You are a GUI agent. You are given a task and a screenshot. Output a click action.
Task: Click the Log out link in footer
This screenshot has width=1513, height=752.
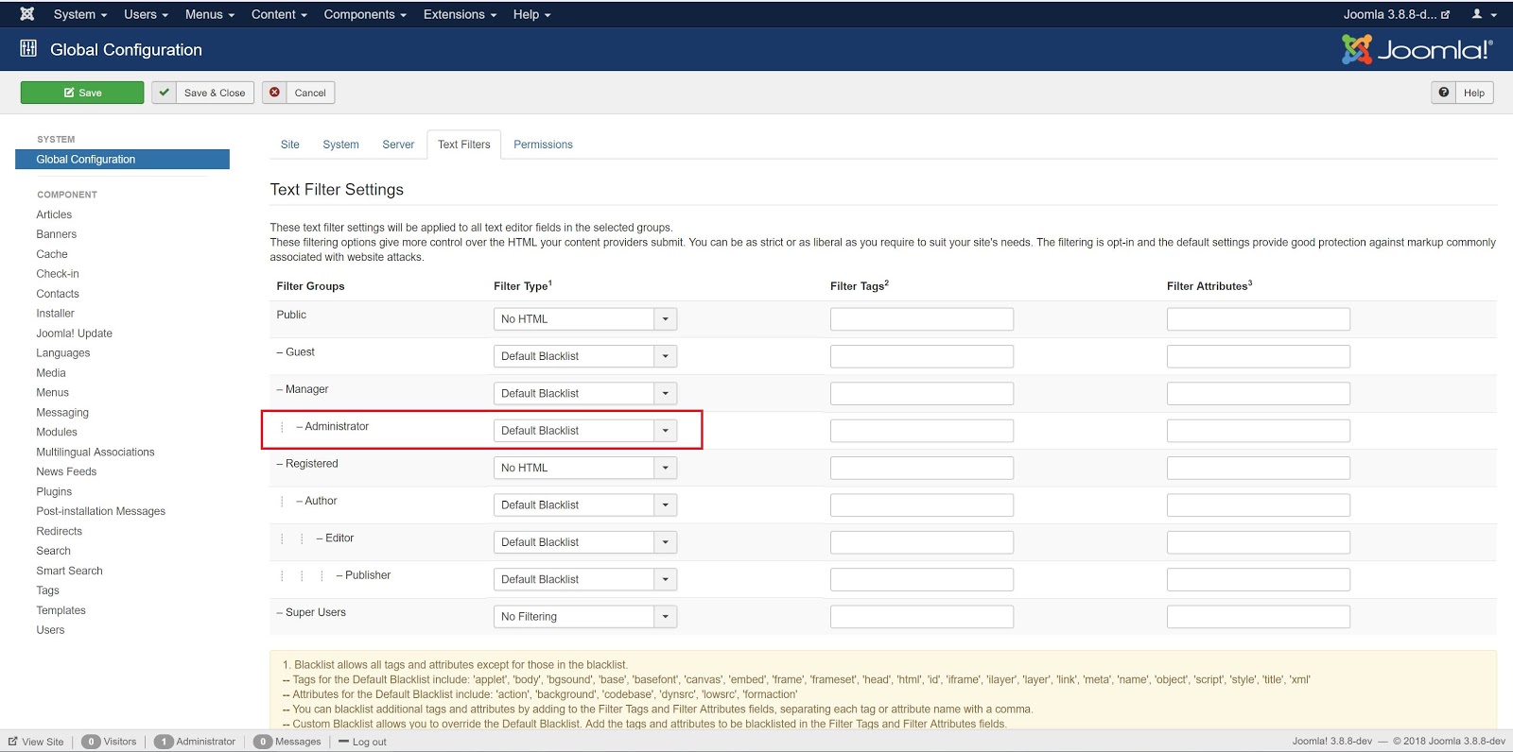(x=369, y=742)
